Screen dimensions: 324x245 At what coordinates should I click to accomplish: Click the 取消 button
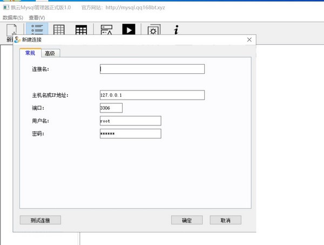click(225, 220)
